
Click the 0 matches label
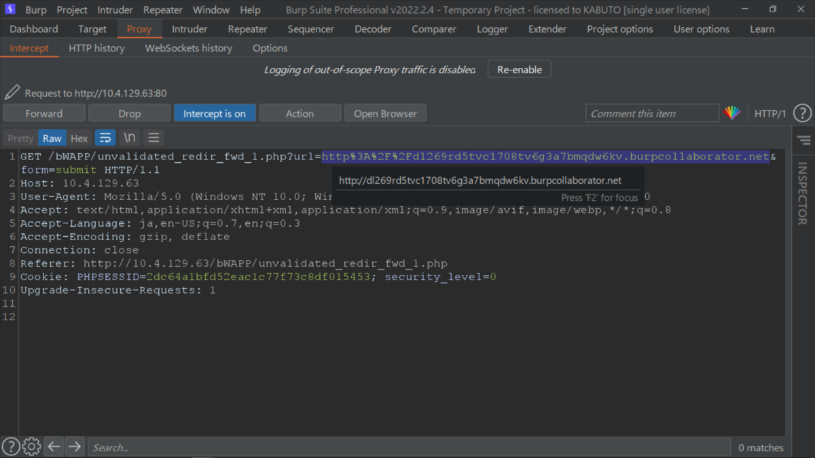761,447
